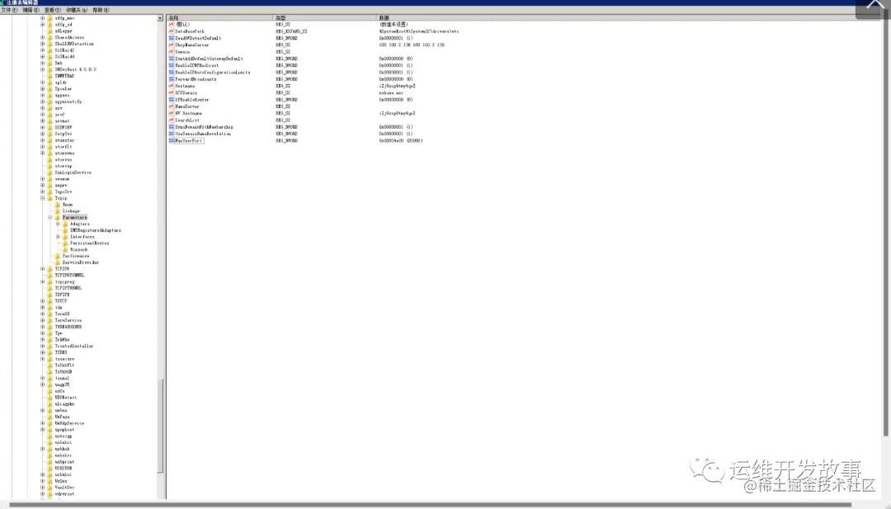Select the MaxUserPort value icon

pos(171,140)
